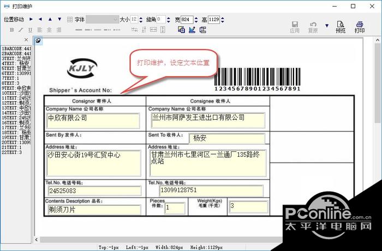
Task: Select list item 2BARCODE
Action: [x=16, y=54]
